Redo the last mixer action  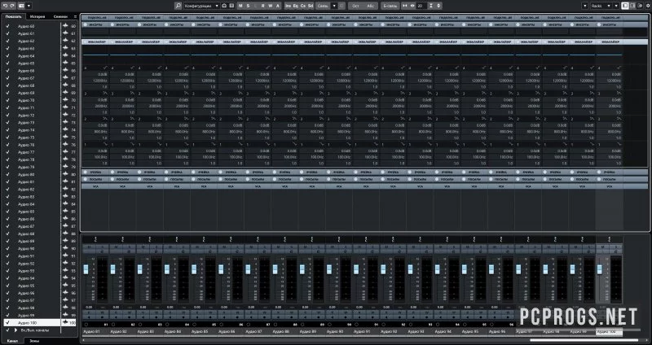coord(11,6)
